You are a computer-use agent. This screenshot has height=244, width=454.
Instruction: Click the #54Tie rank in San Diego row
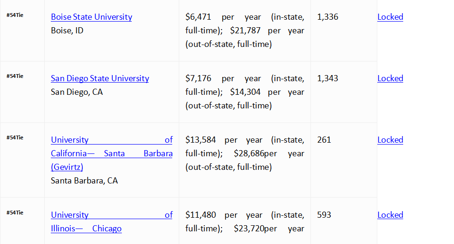coord(15,76)
